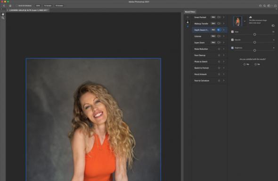Check Scroll All Windows option
This screenshot has height=181, width=278.
(16, 6)
